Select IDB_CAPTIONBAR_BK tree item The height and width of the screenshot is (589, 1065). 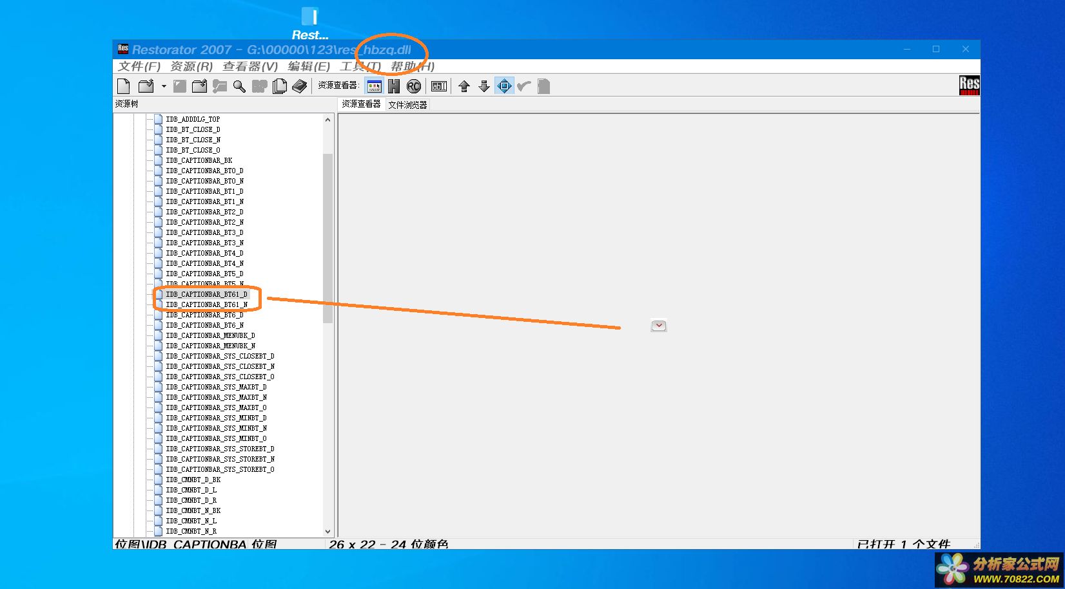click(199, 160)
